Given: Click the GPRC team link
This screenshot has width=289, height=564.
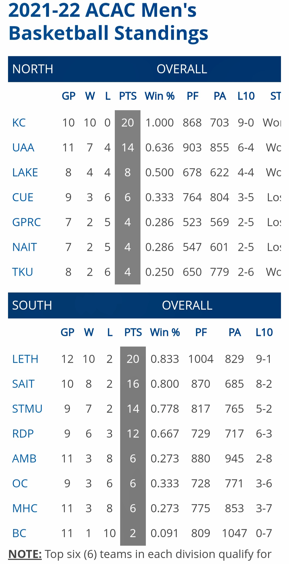Looking at the screenshot, I should tap(26, 222).
